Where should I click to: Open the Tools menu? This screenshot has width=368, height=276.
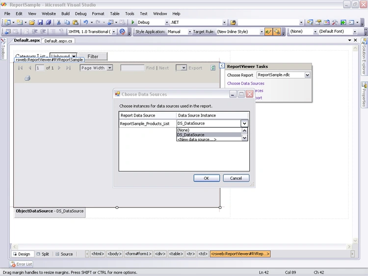pos(130,14)
